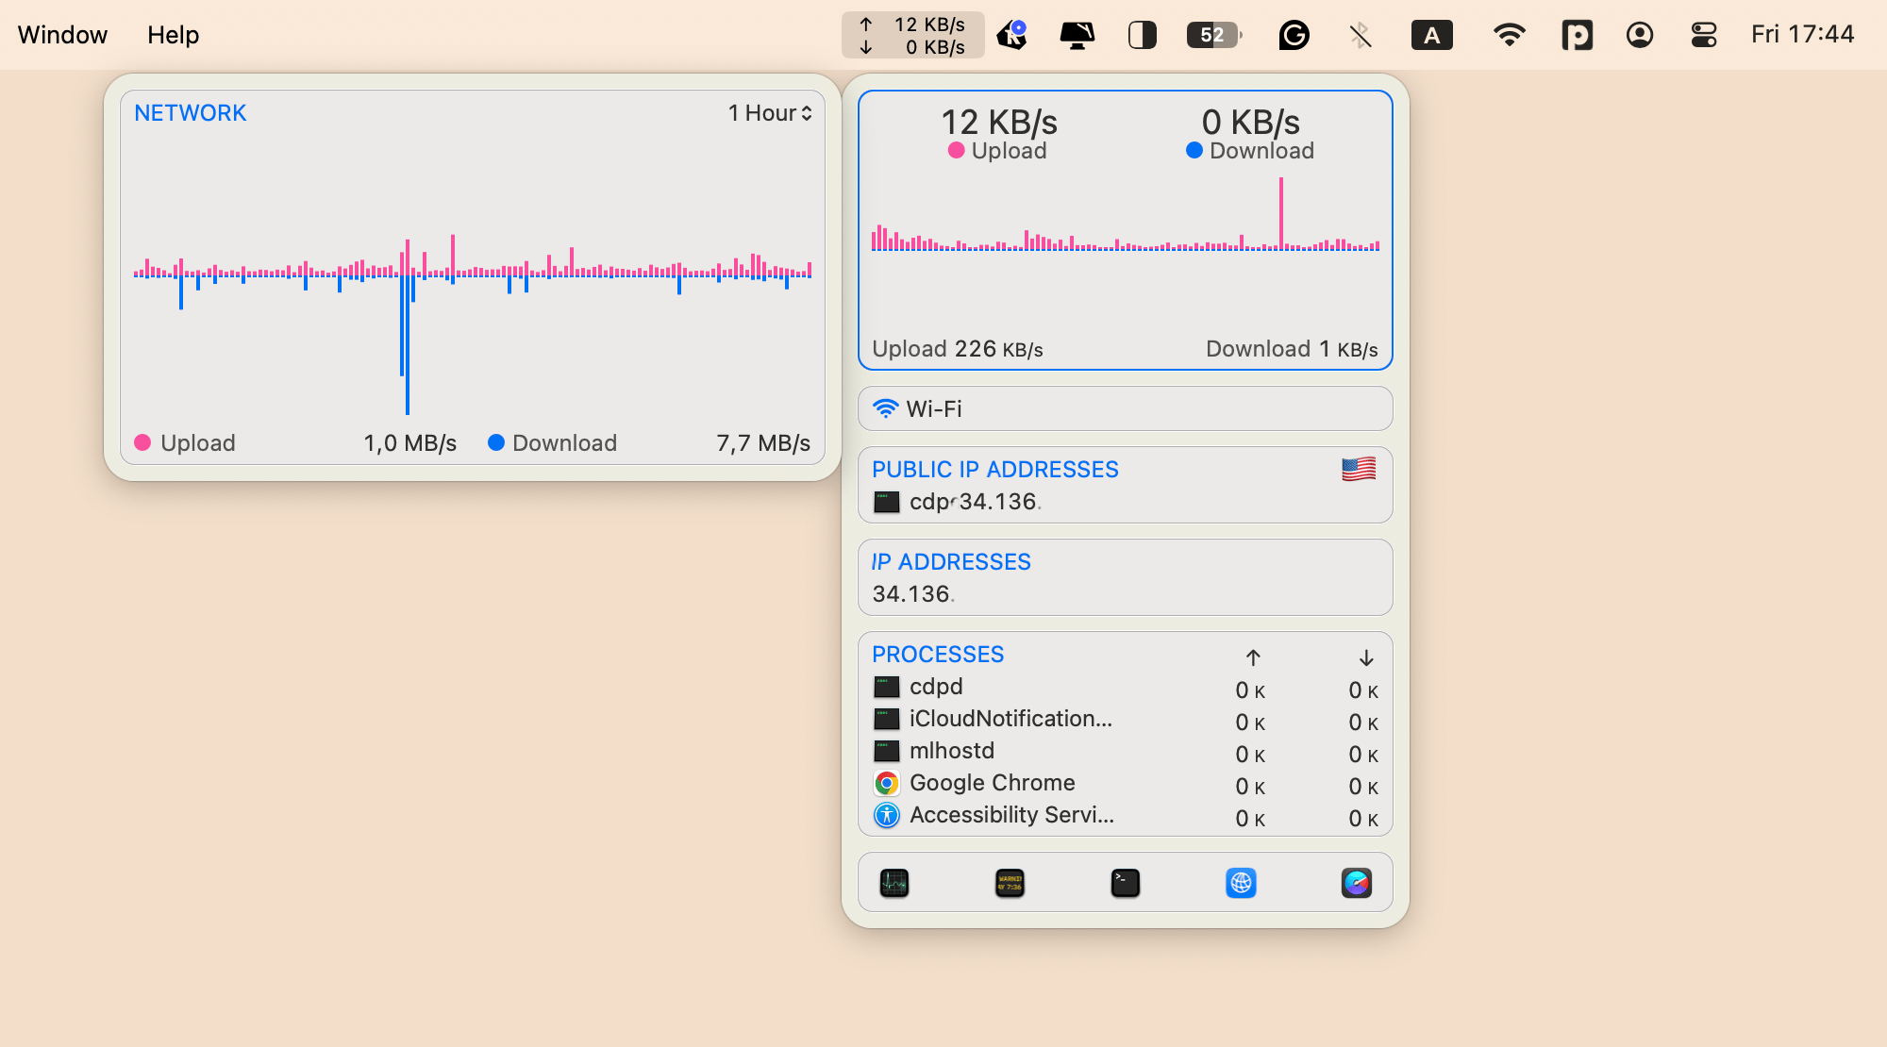Sort processes by upload arrow column
1887x1047 pixels.
[1253, 657]
